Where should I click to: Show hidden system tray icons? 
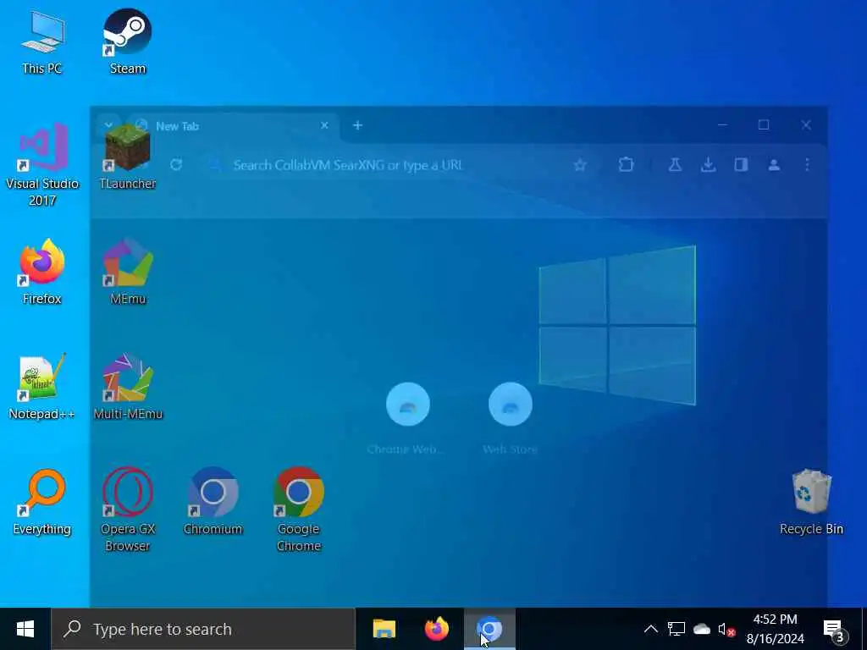651,629
